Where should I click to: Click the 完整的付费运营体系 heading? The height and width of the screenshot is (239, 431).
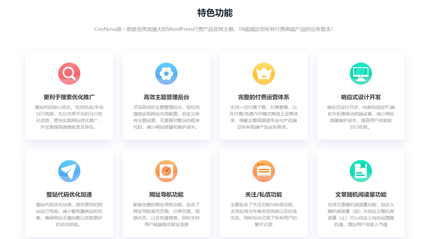(x=263, y=97)
